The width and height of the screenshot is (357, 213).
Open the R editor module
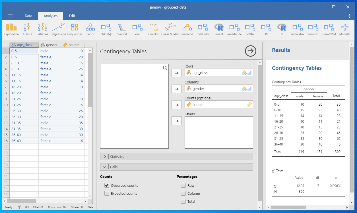click(282, 29)
